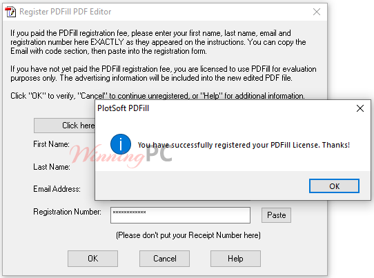Click the PDFill app icon in title bar

click(x=10, y=12)
